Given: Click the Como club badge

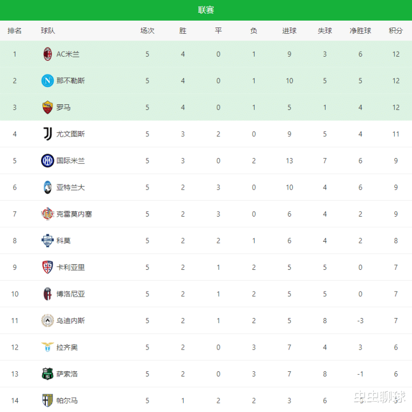Looking at the screenshot, I should pos(47,241).
